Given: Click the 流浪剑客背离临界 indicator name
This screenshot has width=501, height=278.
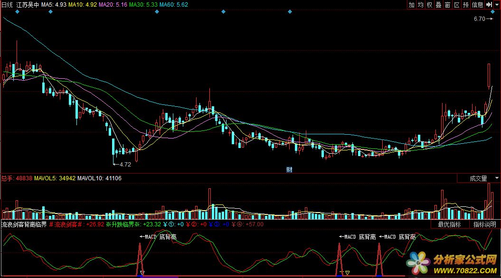Looking at the screenshot, I should (x=24, y=224).
